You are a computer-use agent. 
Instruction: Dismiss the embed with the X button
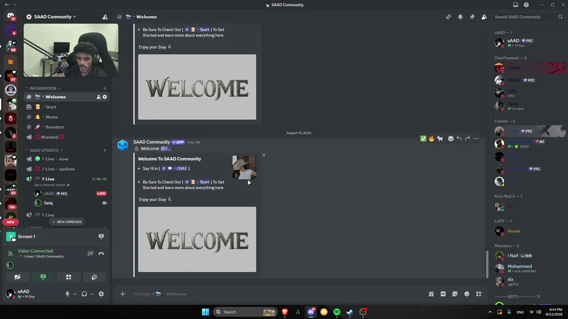pos(264,155)
